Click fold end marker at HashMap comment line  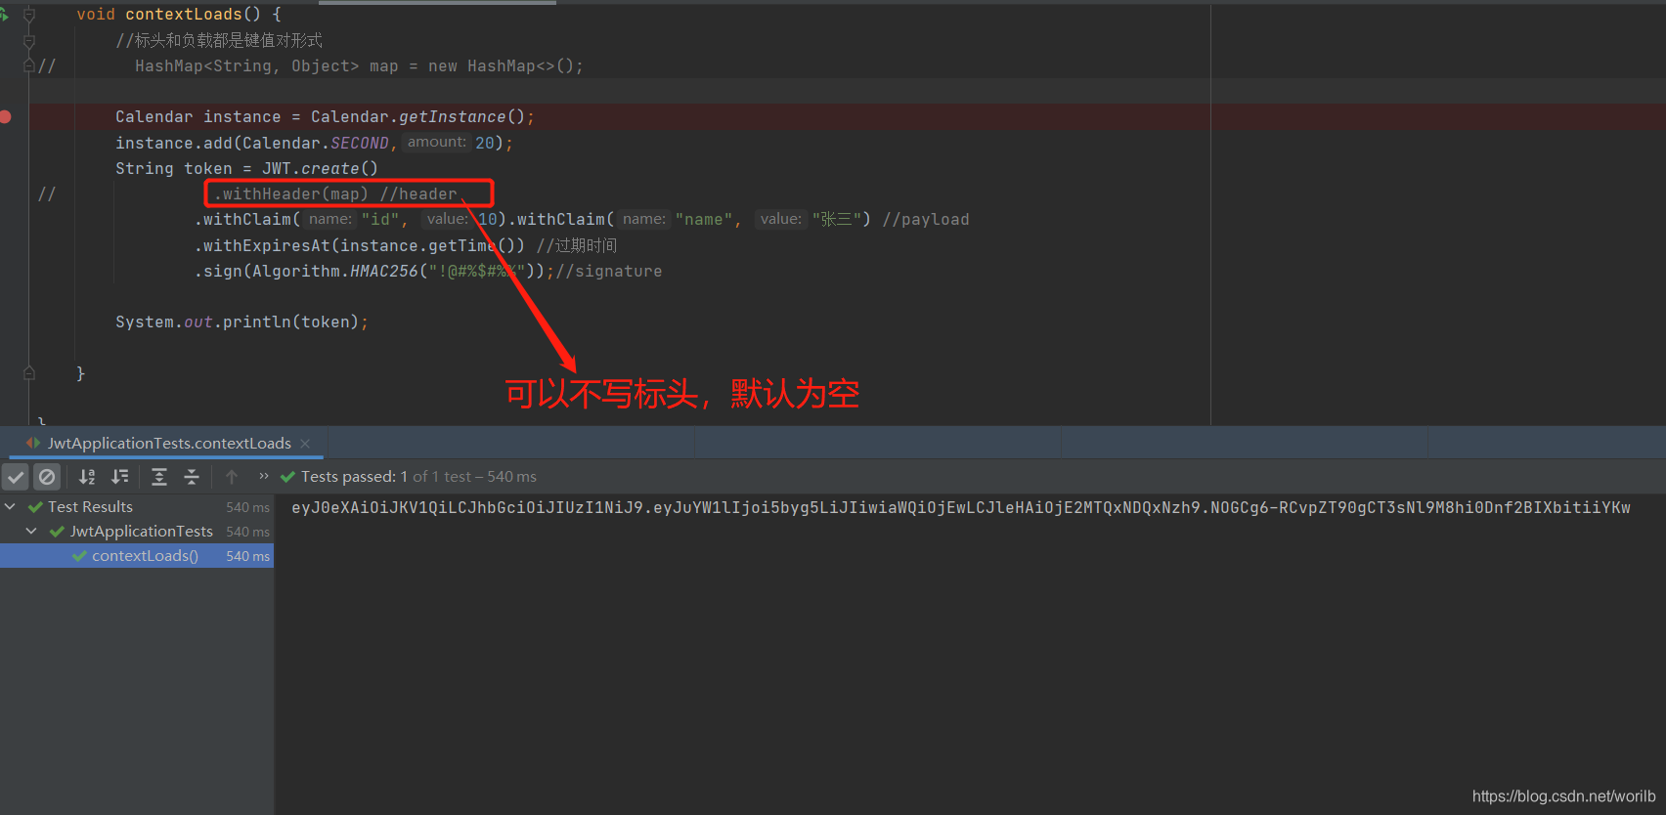[29, 66]
